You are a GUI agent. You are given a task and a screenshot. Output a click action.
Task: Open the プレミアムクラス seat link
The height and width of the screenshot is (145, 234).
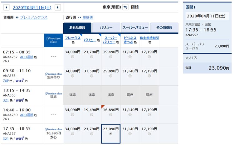tap(34, 17)
